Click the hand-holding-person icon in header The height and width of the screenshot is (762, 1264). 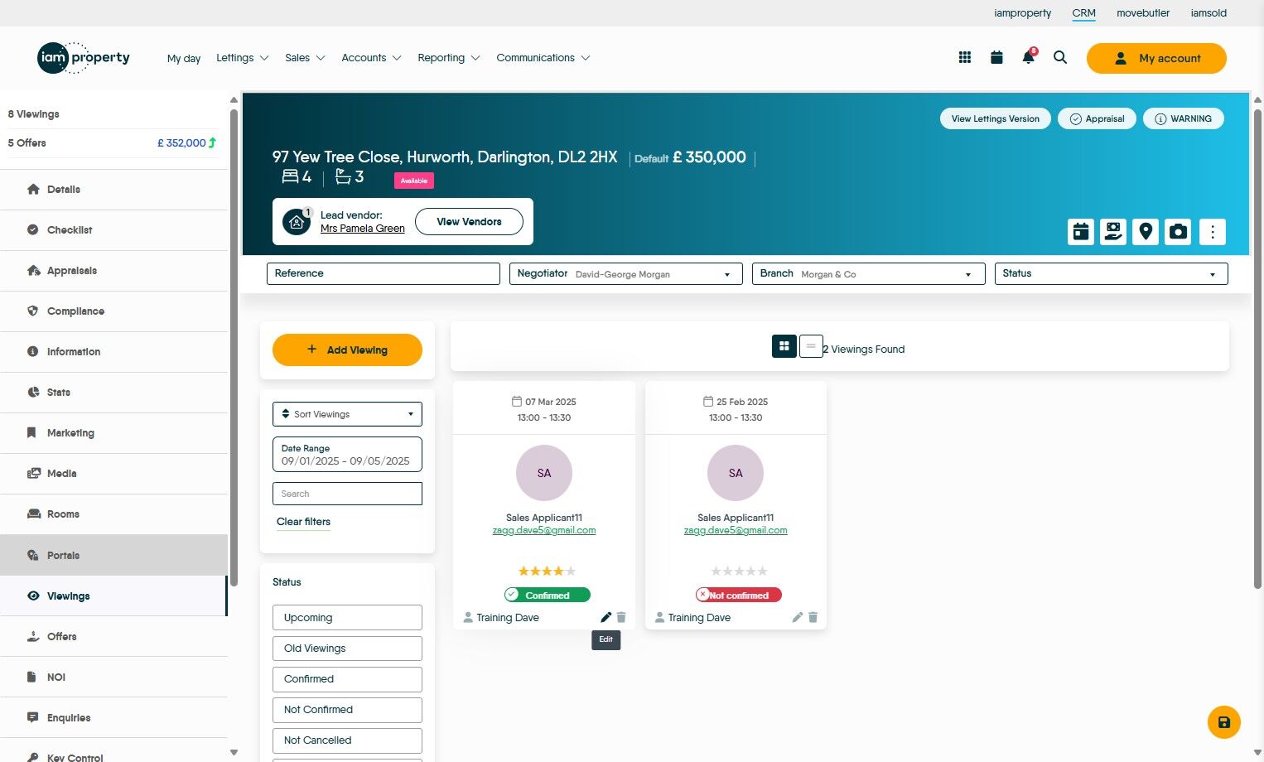click(1113, 232)
